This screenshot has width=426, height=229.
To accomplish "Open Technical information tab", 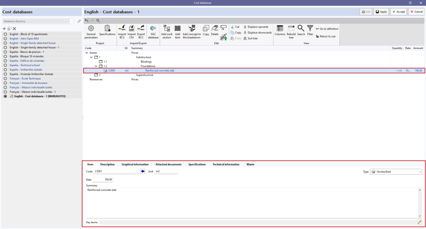I will click(x=226, y=165).
